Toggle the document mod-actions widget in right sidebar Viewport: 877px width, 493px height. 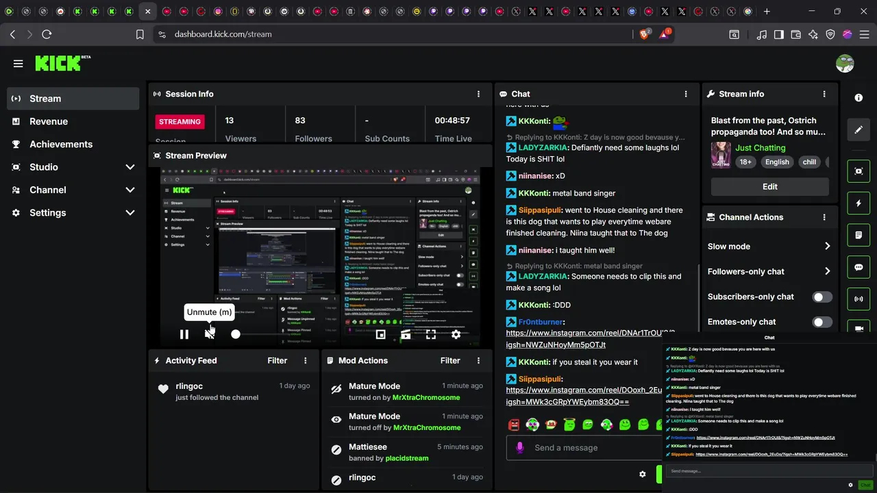coord(859,236)
